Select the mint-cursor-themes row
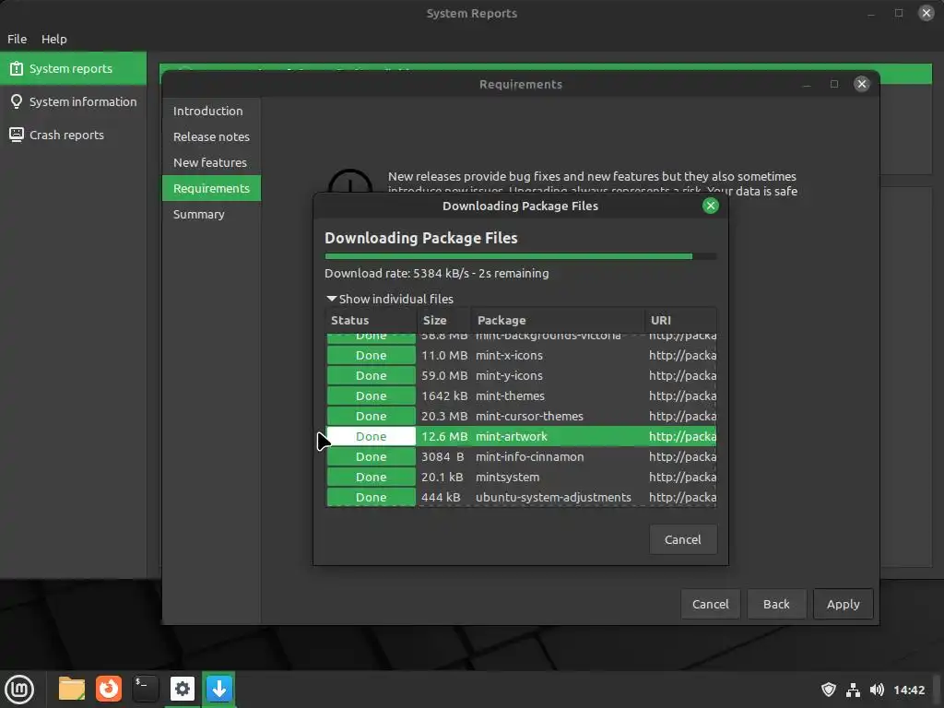The height and width of the screenshot is (708, 944). coord(521,416)
